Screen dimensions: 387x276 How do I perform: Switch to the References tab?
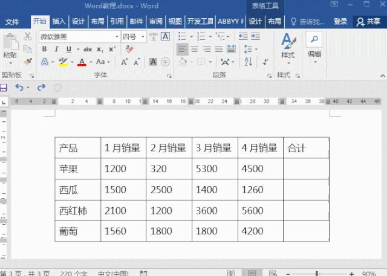pyautogui.click(x=117, y=22)
